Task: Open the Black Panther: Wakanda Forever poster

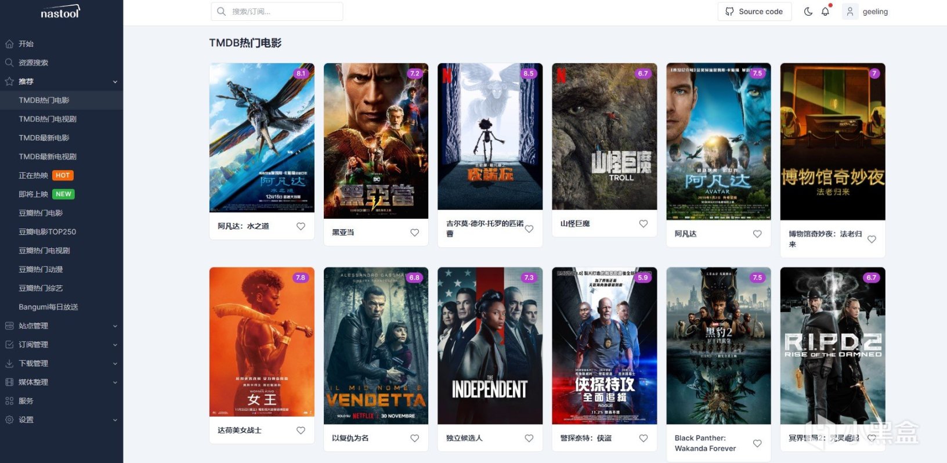Action: 718,346
